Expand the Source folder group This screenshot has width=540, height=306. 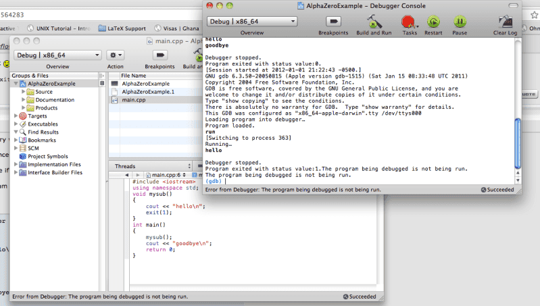[24, 92]
